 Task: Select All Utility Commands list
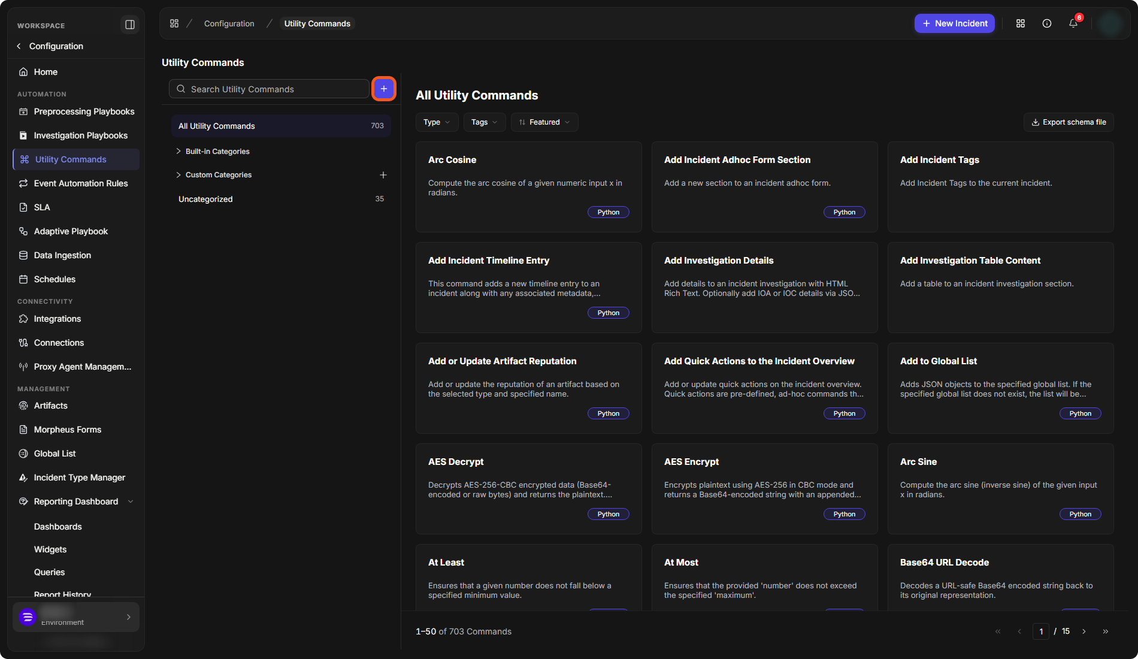tap(281, 126)
